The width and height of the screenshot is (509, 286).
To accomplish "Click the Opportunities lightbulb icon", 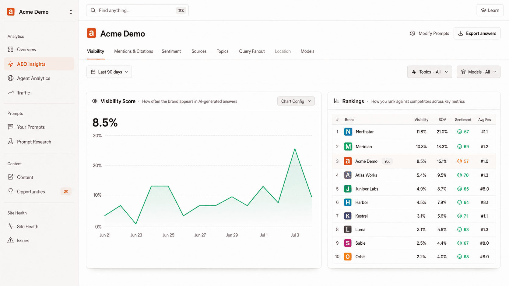I will point(11,191).
